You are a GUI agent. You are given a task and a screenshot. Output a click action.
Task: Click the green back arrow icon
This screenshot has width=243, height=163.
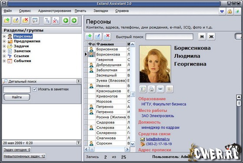tap(66, 20)
